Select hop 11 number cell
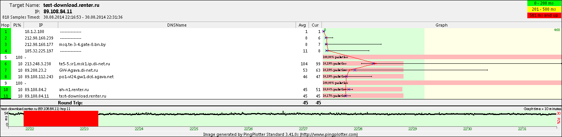This screenshot has height=137, width=562. click(6, 96)
